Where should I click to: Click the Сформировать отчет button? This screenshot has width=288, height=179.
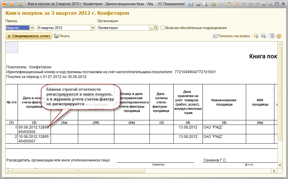pyautogui.click(x=29, y=36)
